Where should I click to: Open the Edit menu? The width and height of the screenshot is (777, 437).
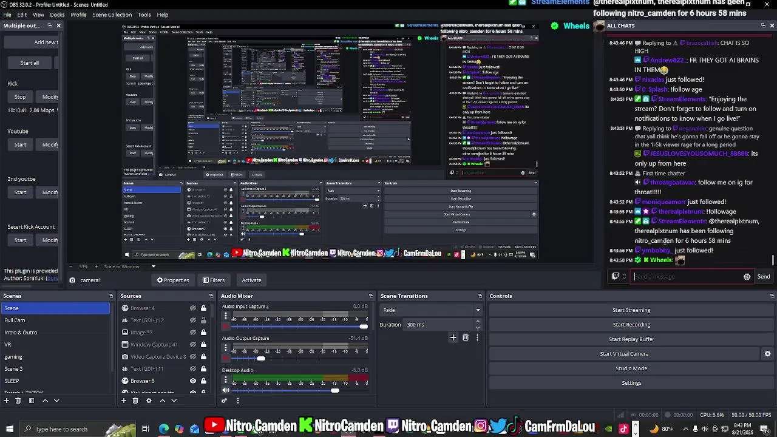tap(22, 15)
